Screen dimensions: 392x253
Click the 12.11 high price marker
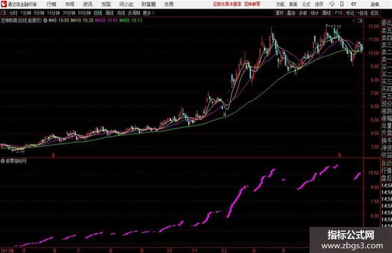(336, 27)
